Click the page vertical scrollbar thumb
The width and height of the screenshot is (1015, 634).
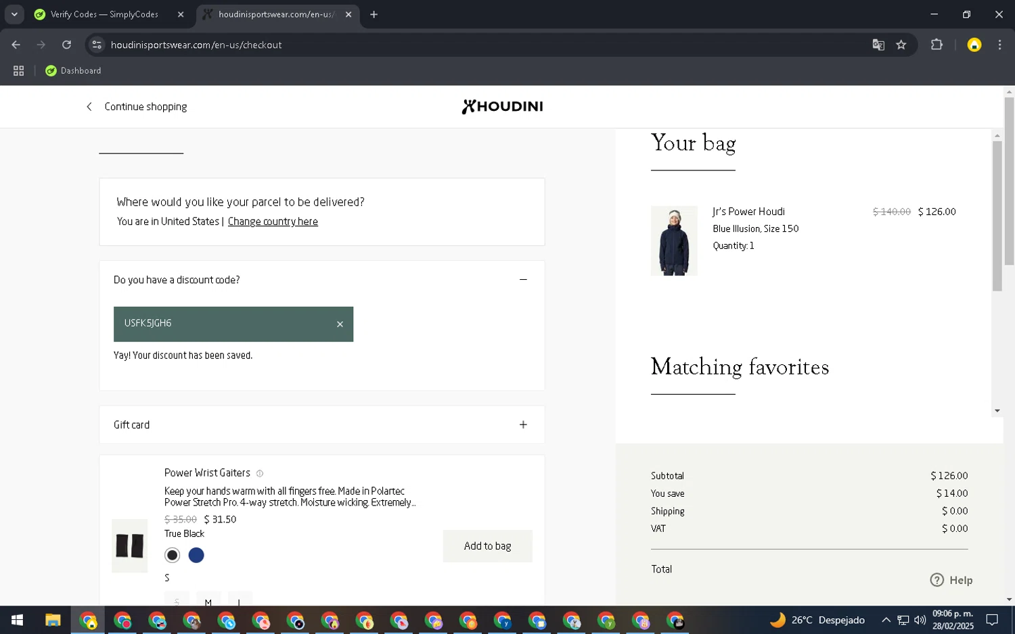(x=1009, y=180)
